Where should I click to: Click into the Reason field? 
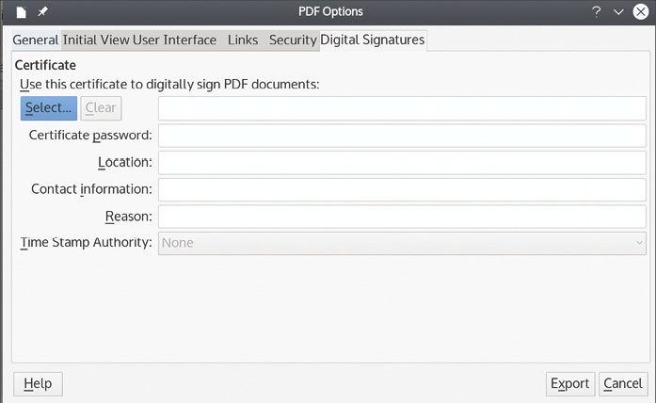tap(402, 217)
